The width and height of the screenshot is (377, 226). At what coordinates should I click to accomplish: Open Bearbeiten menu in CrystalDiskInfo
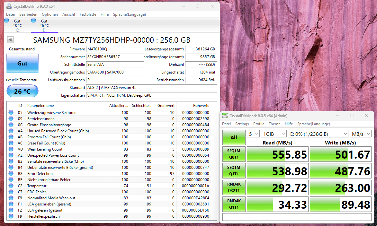[x=28, y=14]
